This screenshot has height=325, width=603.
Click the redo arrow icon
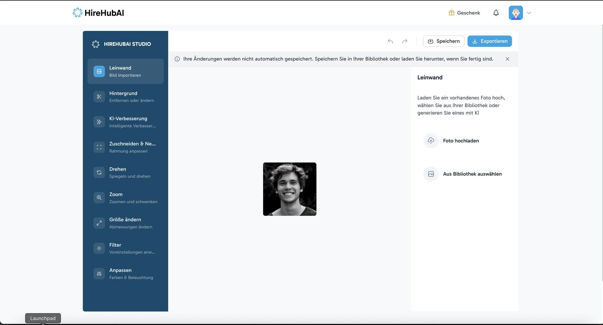[405, 41]
